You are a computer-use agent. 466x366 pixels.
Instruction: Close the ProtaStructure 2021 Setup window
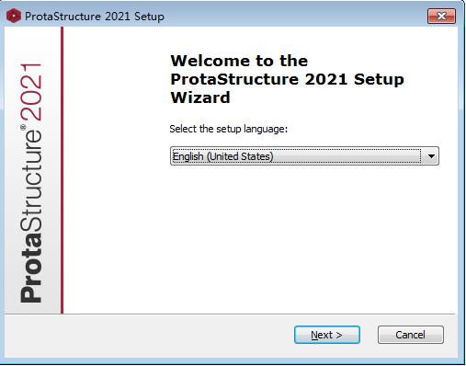pos(441,16)
